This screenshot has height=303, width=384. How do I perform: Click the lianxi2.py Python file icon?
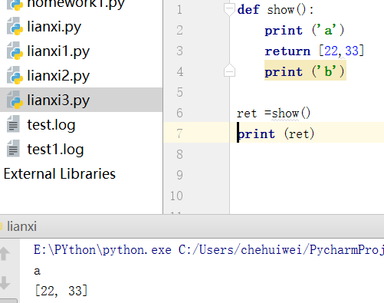pyautogui.click(x=15, y=75)
